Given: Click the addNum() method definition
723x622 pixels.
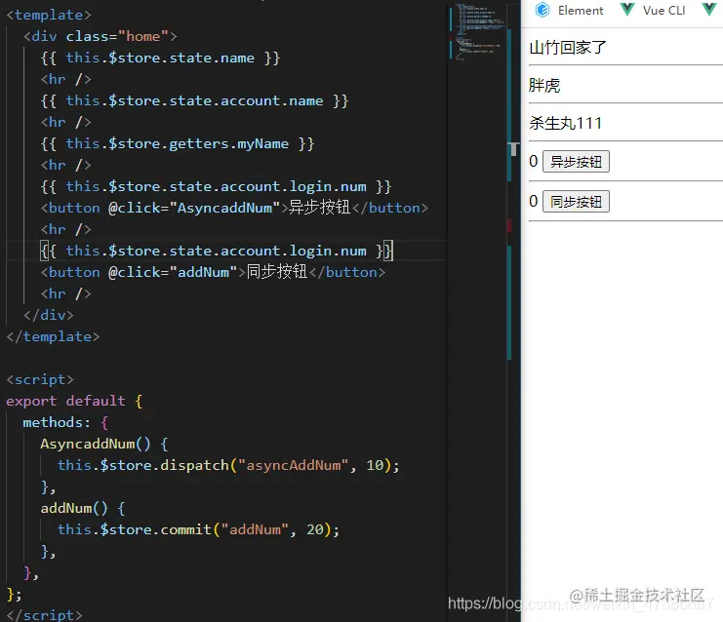Looking at the screenshot, I should tap(83, 508).
